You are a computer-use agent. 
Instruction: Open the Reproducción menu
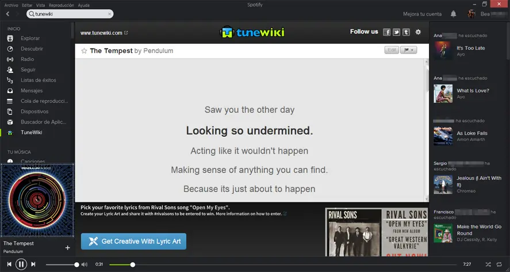pyautogui.click(x=61, y=5)
